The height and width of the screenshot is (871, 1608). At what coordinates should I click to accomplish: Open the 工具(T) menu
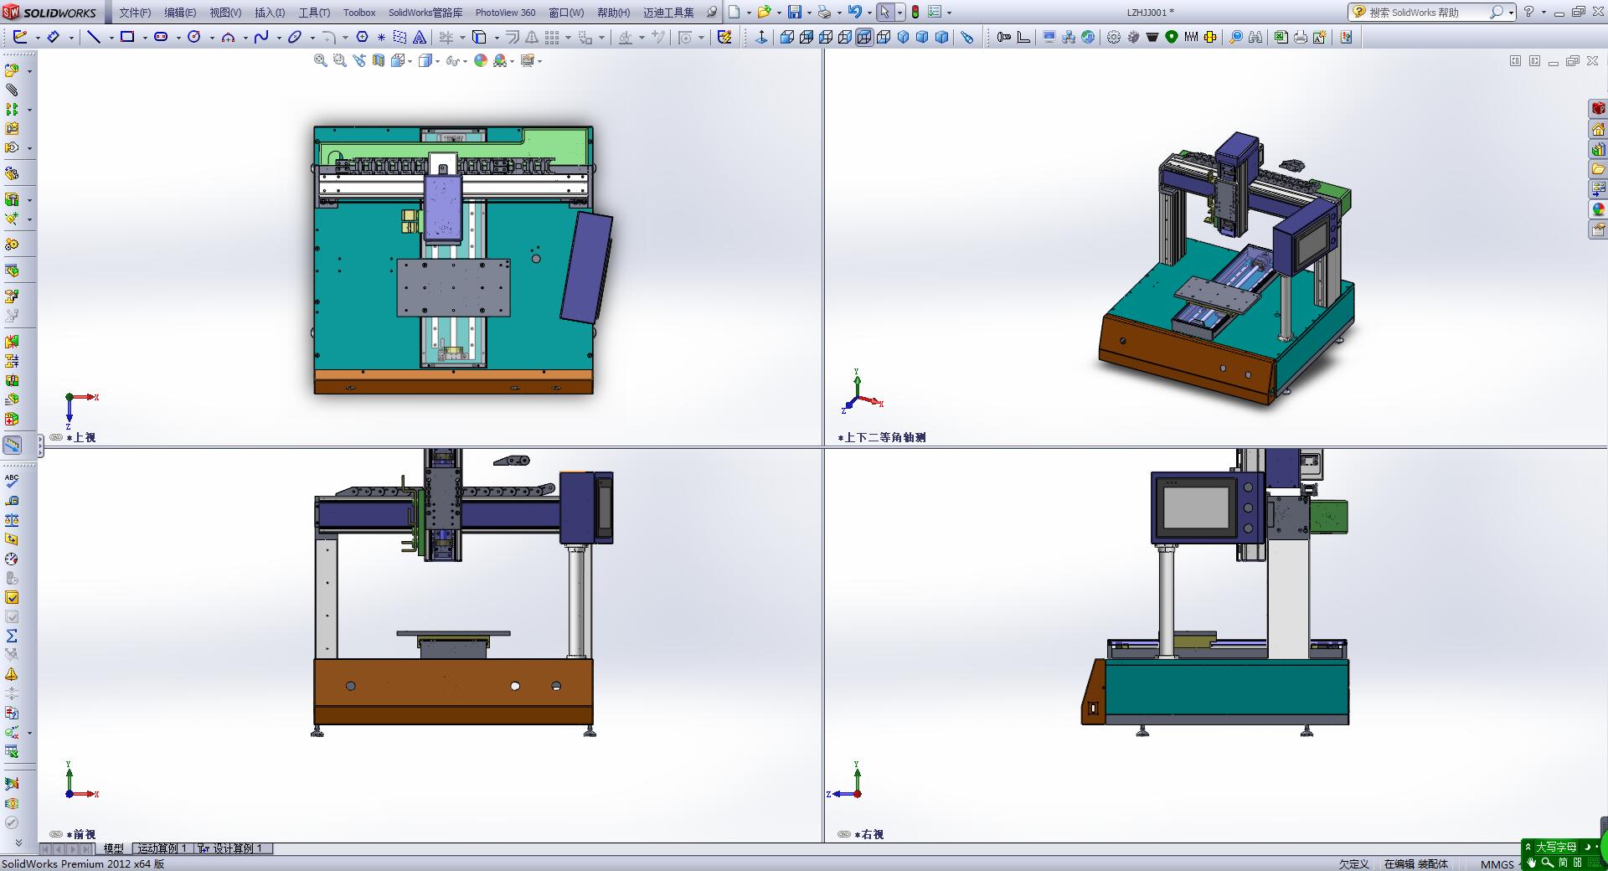(314, 13)
